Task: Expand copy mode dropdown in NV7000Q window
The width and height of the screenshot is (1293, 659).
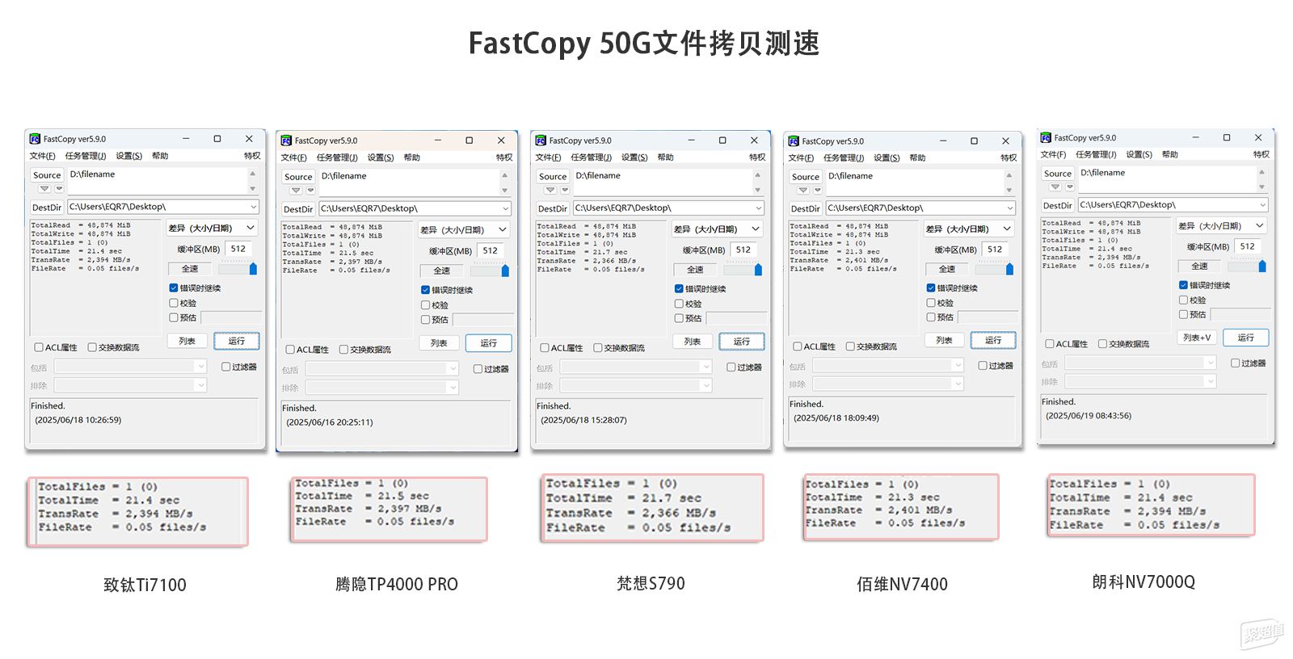Action: (1222, 226)
